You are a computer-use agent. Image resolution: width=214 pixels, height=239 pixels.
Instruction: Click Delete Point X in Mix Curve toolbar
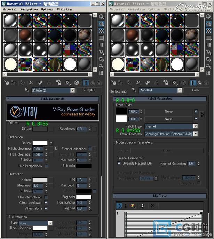152,206
